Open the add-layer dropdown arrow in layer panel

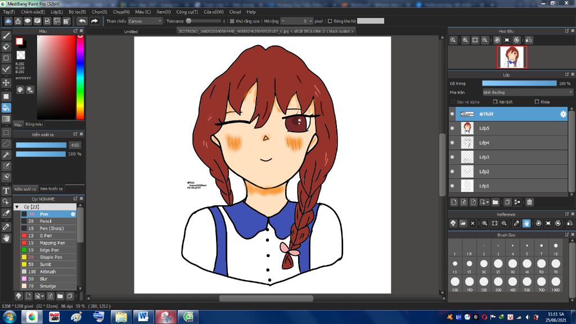tap(487, 202)
